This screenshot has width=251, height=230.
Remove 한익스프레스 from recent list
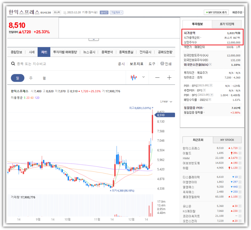[240, 148]
